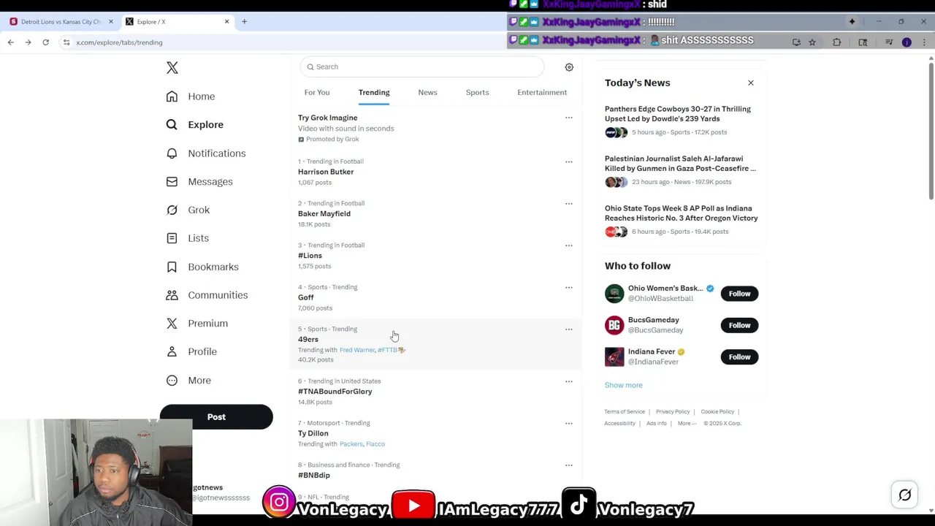The image size is (935, 526).
Task: Open Grok from the sidebar
Action: pos(188,210)
